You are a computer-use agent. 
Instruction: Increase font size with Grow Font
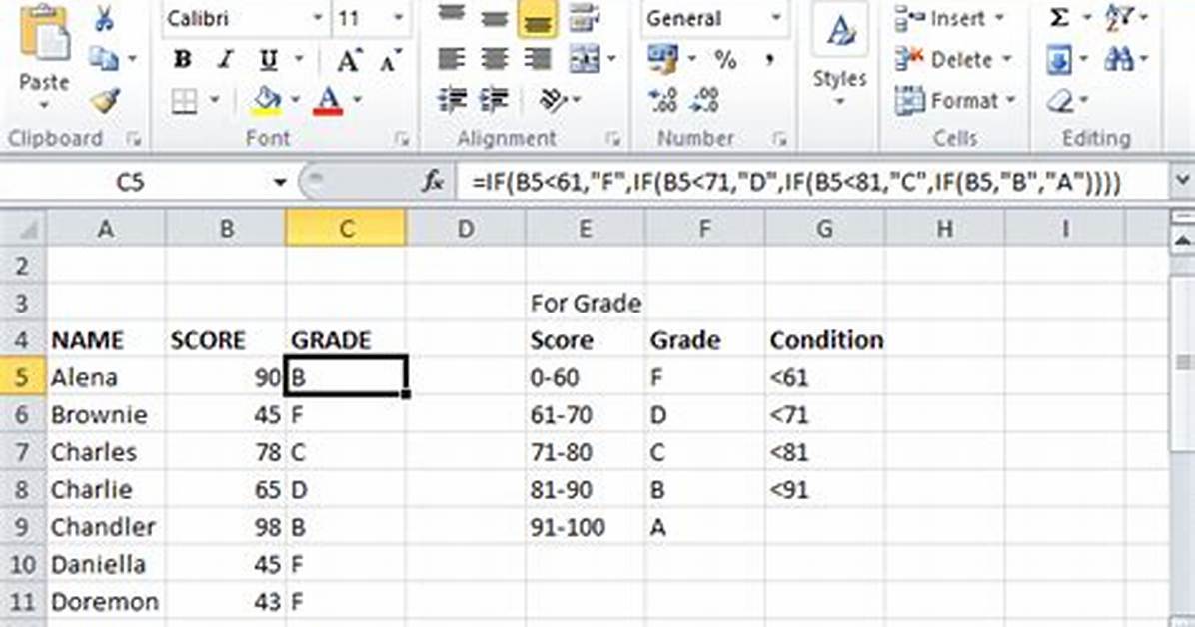[x=349, y=60]
